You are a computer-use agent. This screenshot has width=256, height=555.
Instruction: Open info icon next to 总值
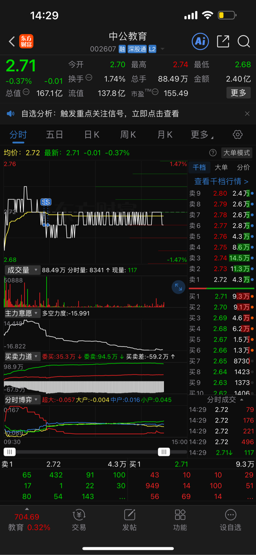(26, 92)
